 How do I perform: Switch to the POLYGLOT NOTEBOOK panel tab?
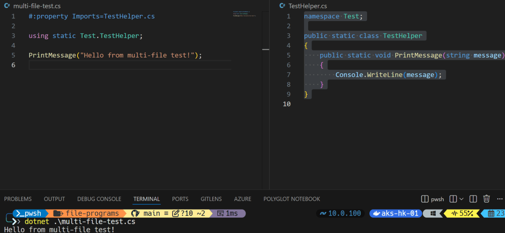pos(292,199)
